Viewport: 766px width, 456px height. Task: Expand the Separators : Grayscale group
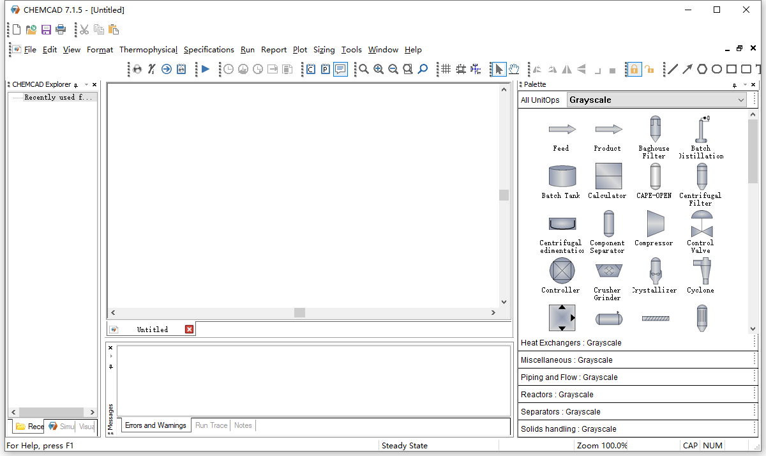[x=637, y=412]
